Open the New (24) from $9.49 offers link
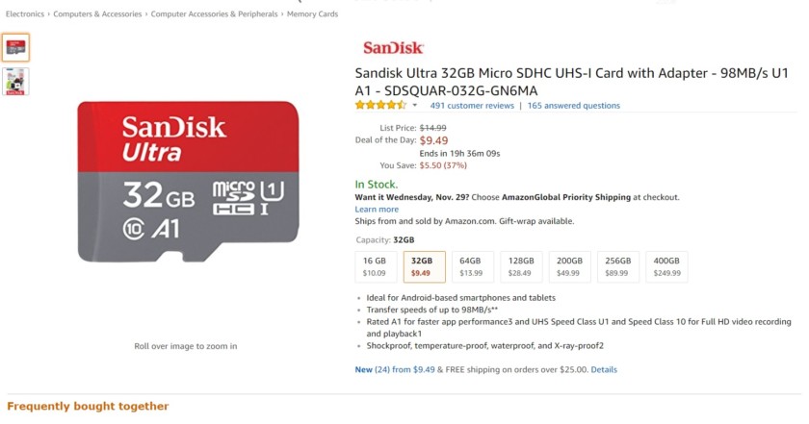Screen dimensions: 809x424 point(395,369)
